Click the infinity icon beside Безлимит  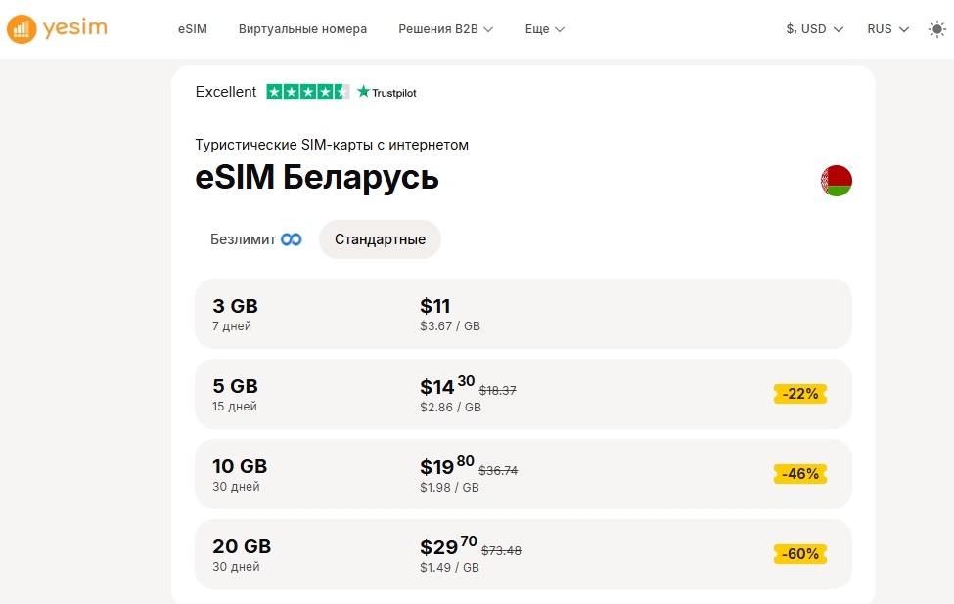click(x=292, y=239)
